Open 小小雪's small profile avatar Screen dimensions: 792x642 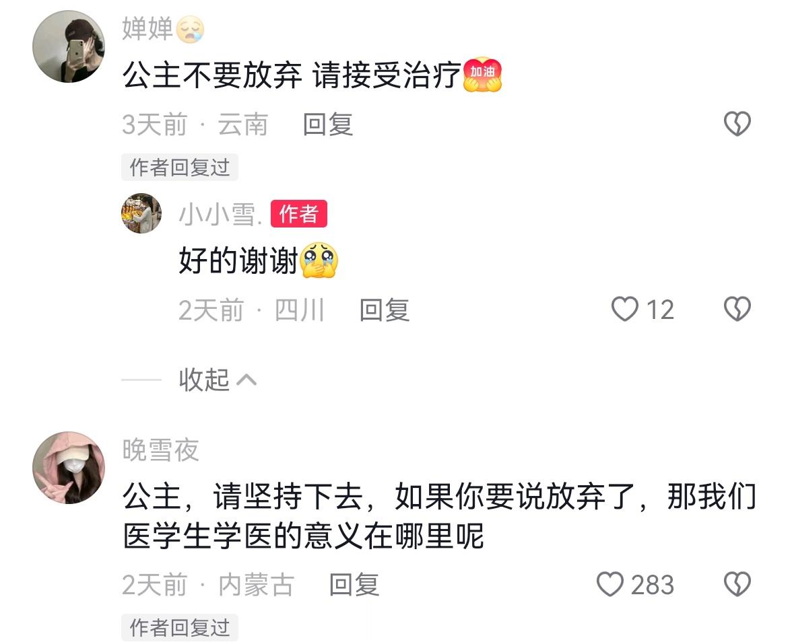141,213
